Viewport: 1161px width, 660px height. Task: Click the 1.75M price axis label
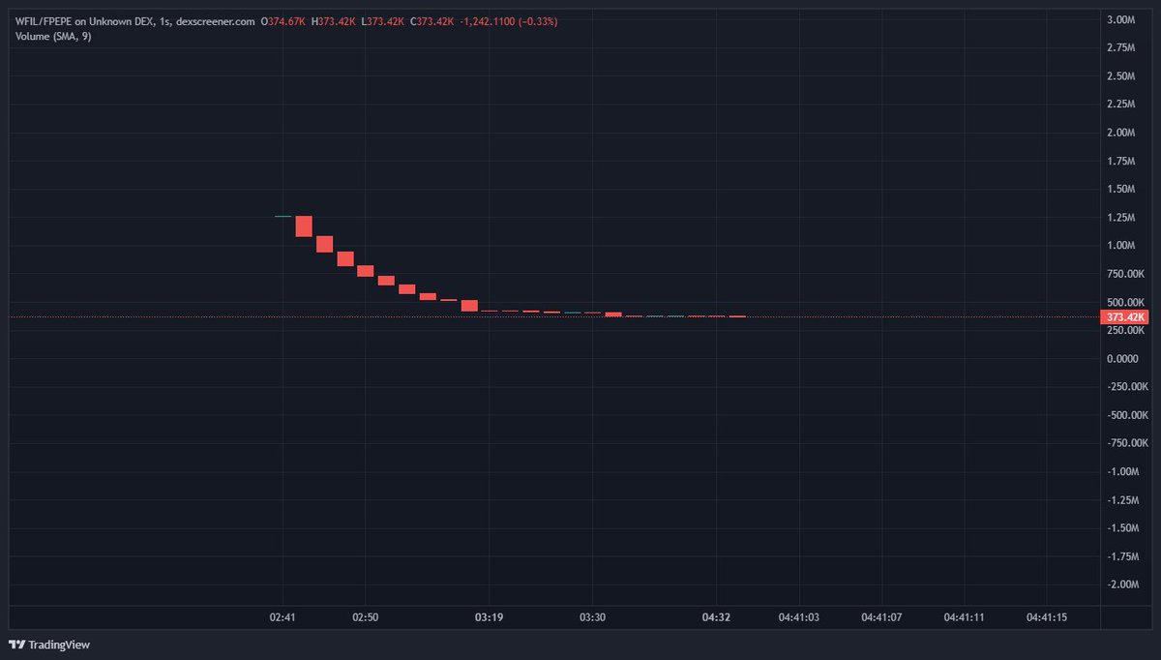pos(1120,161)
